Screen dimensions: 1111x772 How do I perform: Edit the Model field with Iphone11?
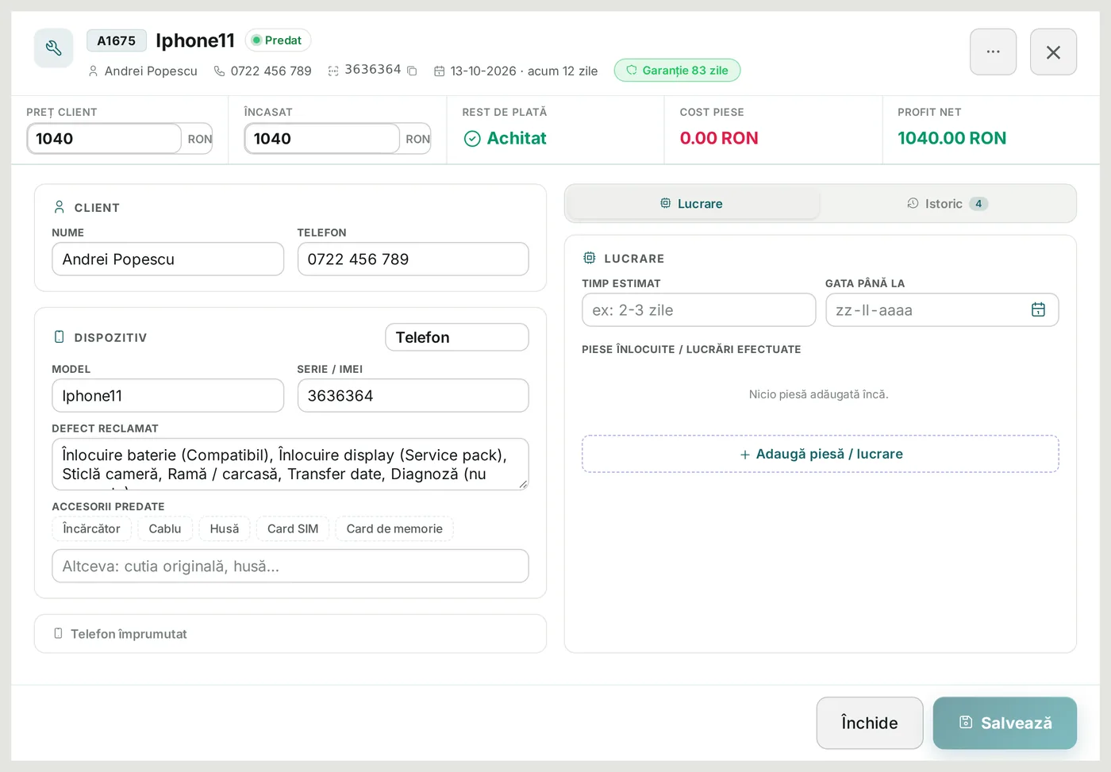click(167, 396)
